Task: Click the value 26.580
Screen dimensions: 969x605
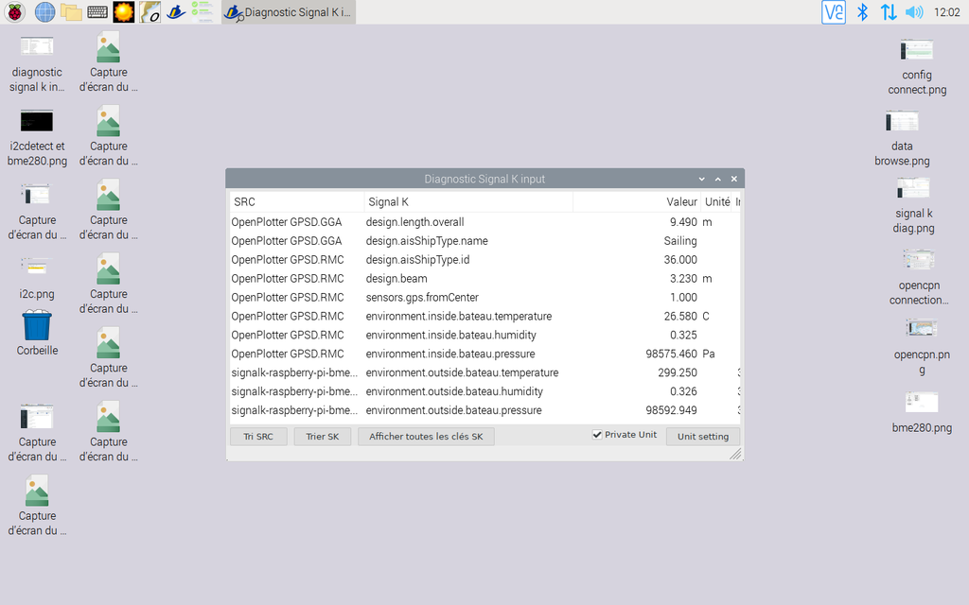Action: (x=680, y=316)
